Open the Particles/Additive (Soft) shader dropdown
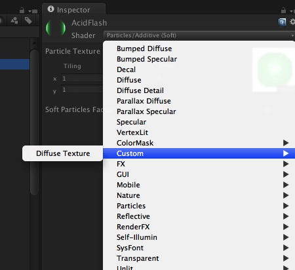The image size is (295, 270). tap(199, 35)
